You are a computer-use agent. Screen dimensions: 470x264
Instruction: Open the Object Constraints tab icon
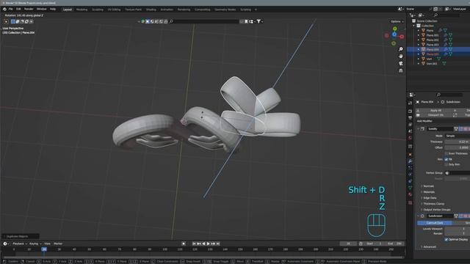(410, 181)
